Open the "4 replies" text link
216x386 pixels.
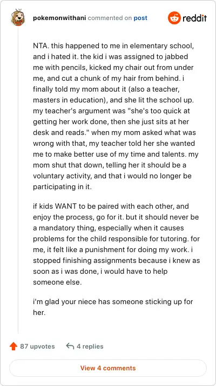[x=90, y=346]
